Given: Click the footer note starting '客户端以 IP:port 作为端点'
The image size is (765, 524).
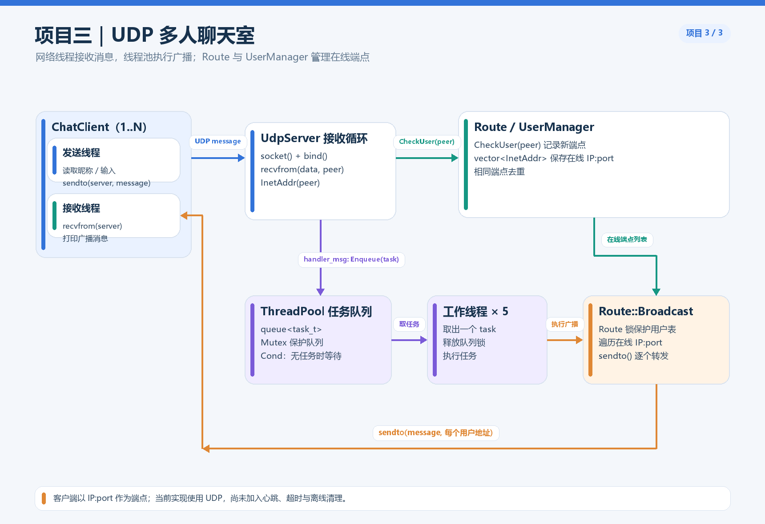Looking at the screenshot, I should 201,499.
